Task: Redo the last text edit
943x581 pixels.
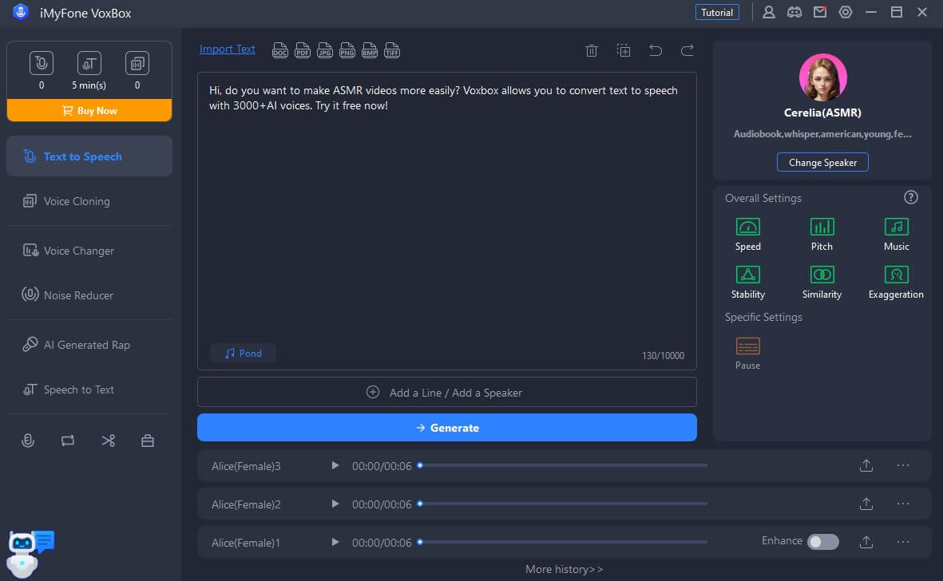Action: pos(687,50)
